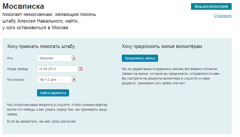The width and height of the screenshot is (240, 137).
Task: Open the calendar date picker icon
Action: 81,69
